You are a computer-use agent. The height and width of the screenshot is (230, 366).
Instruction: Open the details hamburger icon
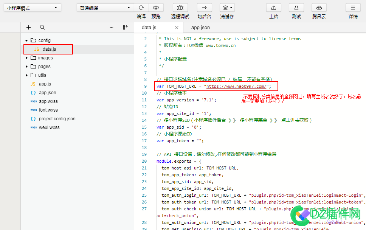[353, 8]
